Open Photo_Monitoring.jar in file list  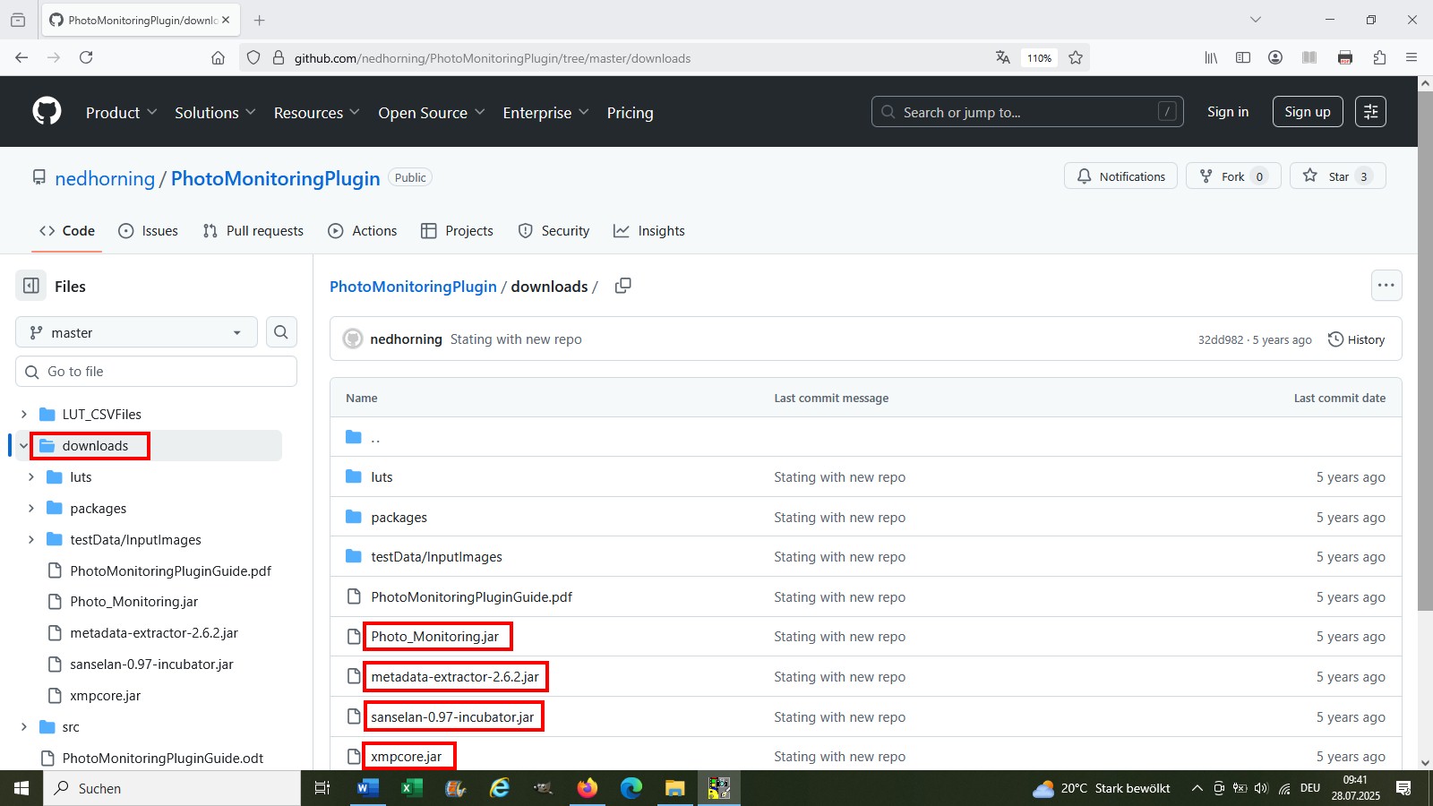(434, 637)
